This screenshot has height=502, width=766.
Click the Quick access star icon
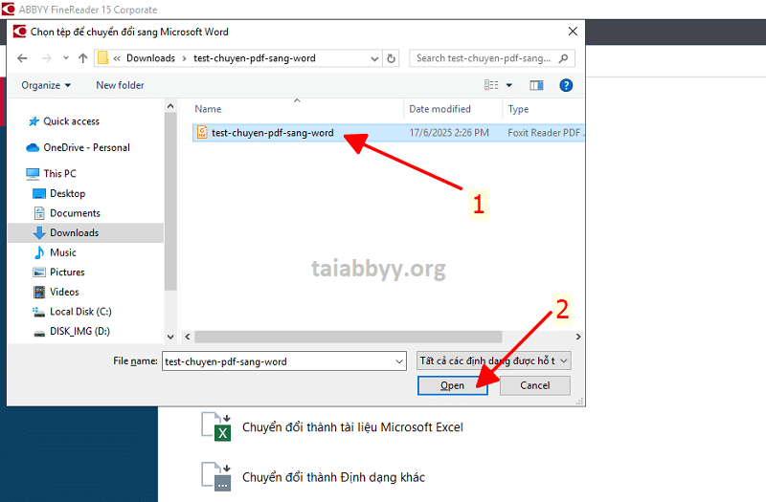(34, 121)
